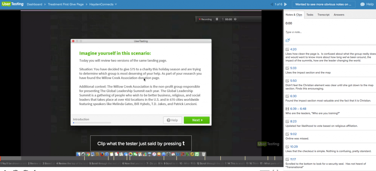Click the create clip scissors icon
Screen dimensions: 376x171
[288, 40]
